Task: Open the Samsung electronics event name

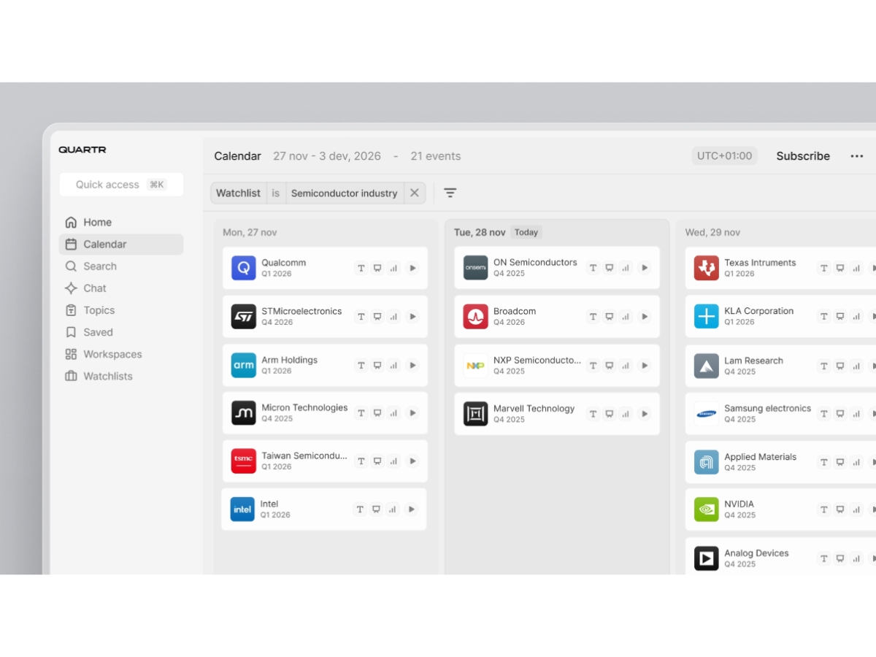Action: pos(767,408)
